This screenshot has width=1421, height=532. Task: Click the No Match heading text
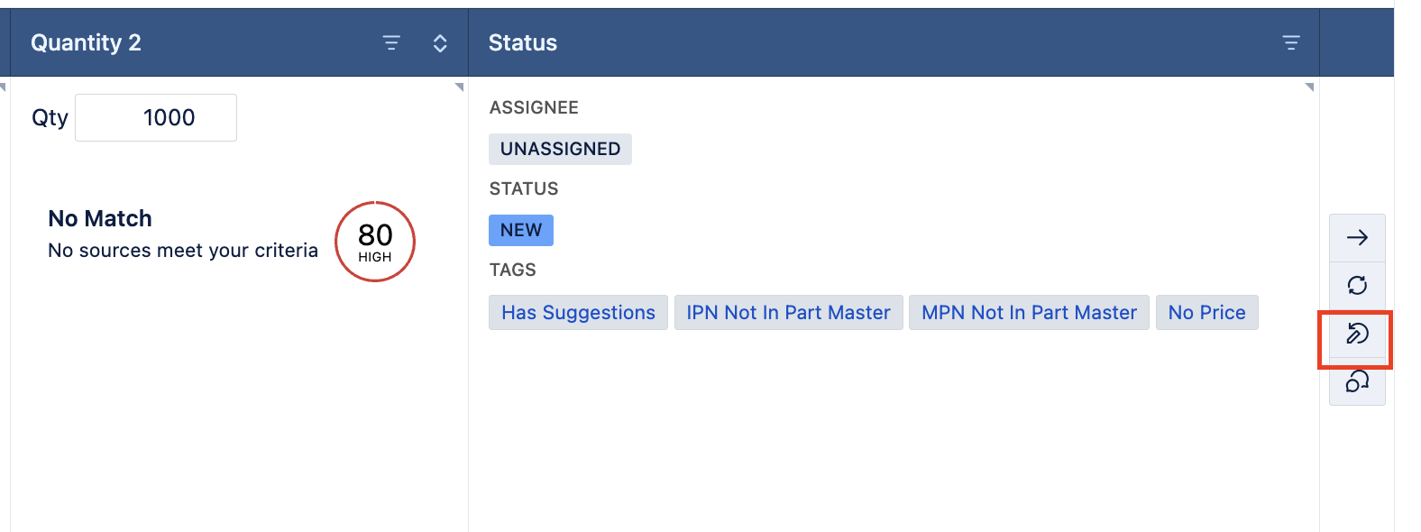[x=100, y=219]
